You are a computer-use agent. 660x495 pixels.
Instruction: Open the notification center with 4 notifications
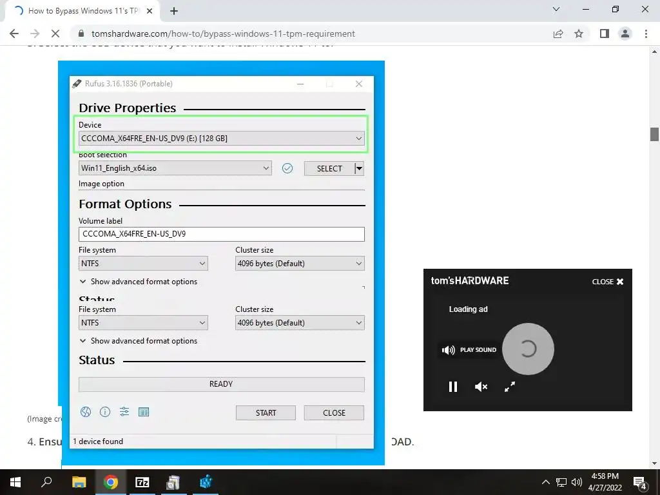coord(640,482)
